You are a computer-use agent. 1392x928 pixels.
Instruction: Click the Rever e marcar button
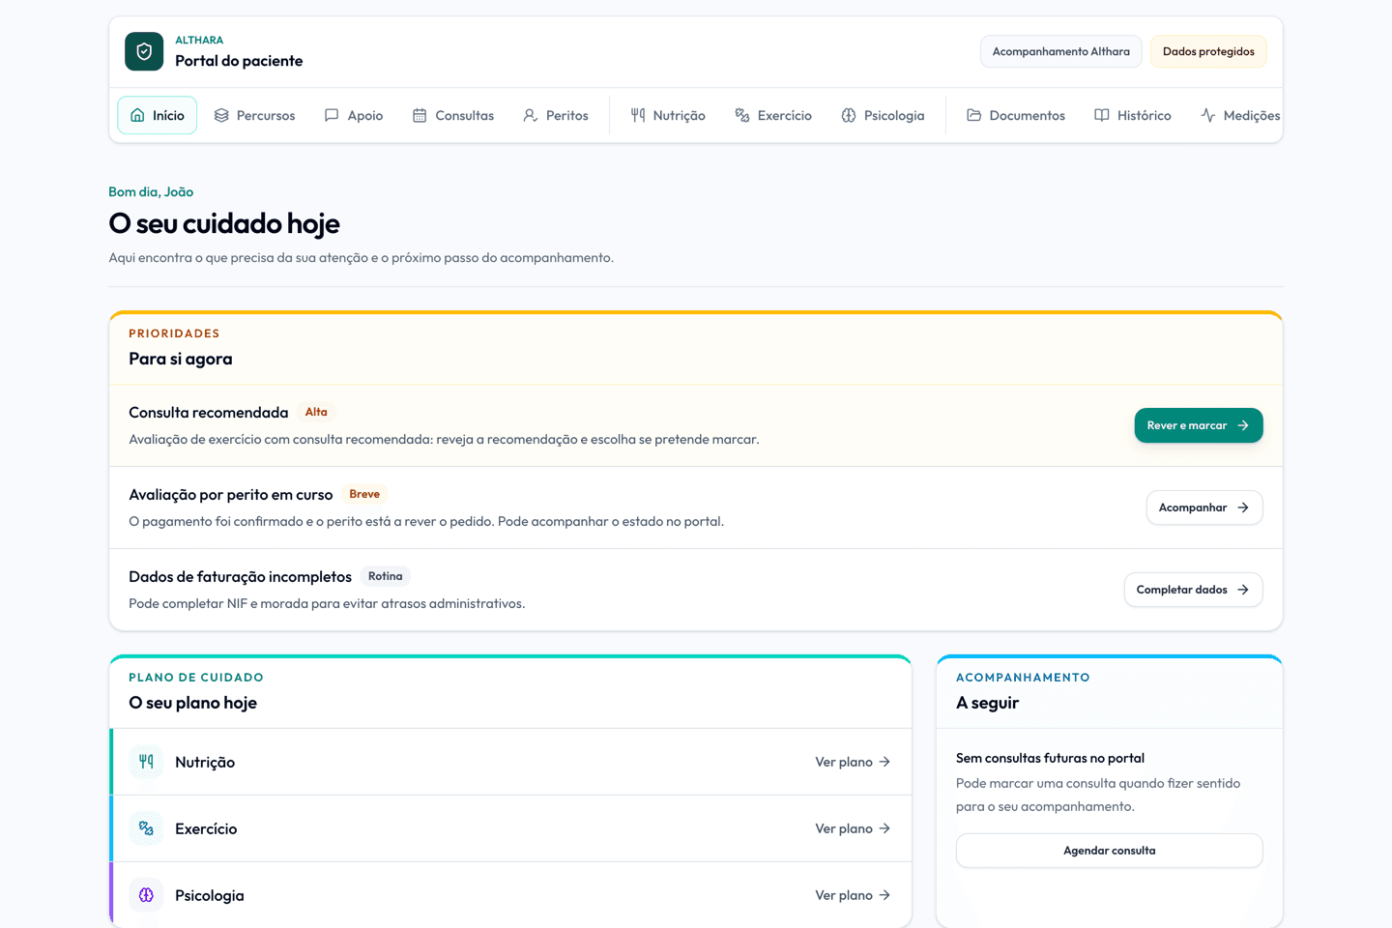point(1199,425)
